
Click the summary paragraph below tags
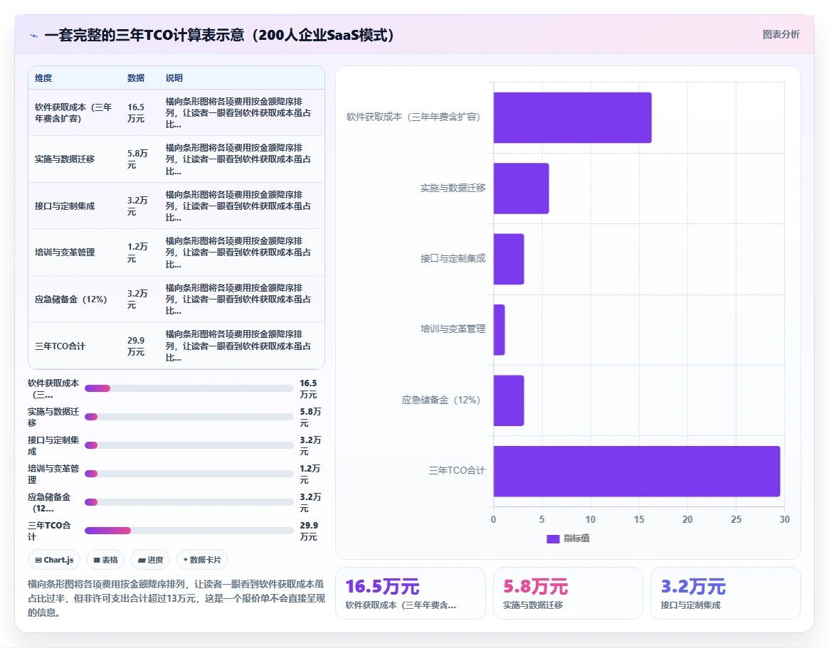click(176, 598)
